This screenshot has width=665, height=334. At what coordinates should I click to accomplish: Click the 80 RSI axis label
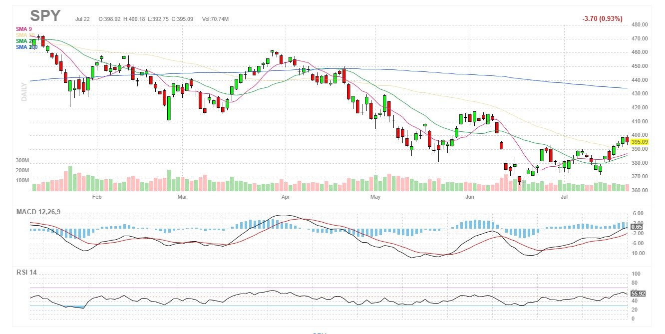click(635, 283)
